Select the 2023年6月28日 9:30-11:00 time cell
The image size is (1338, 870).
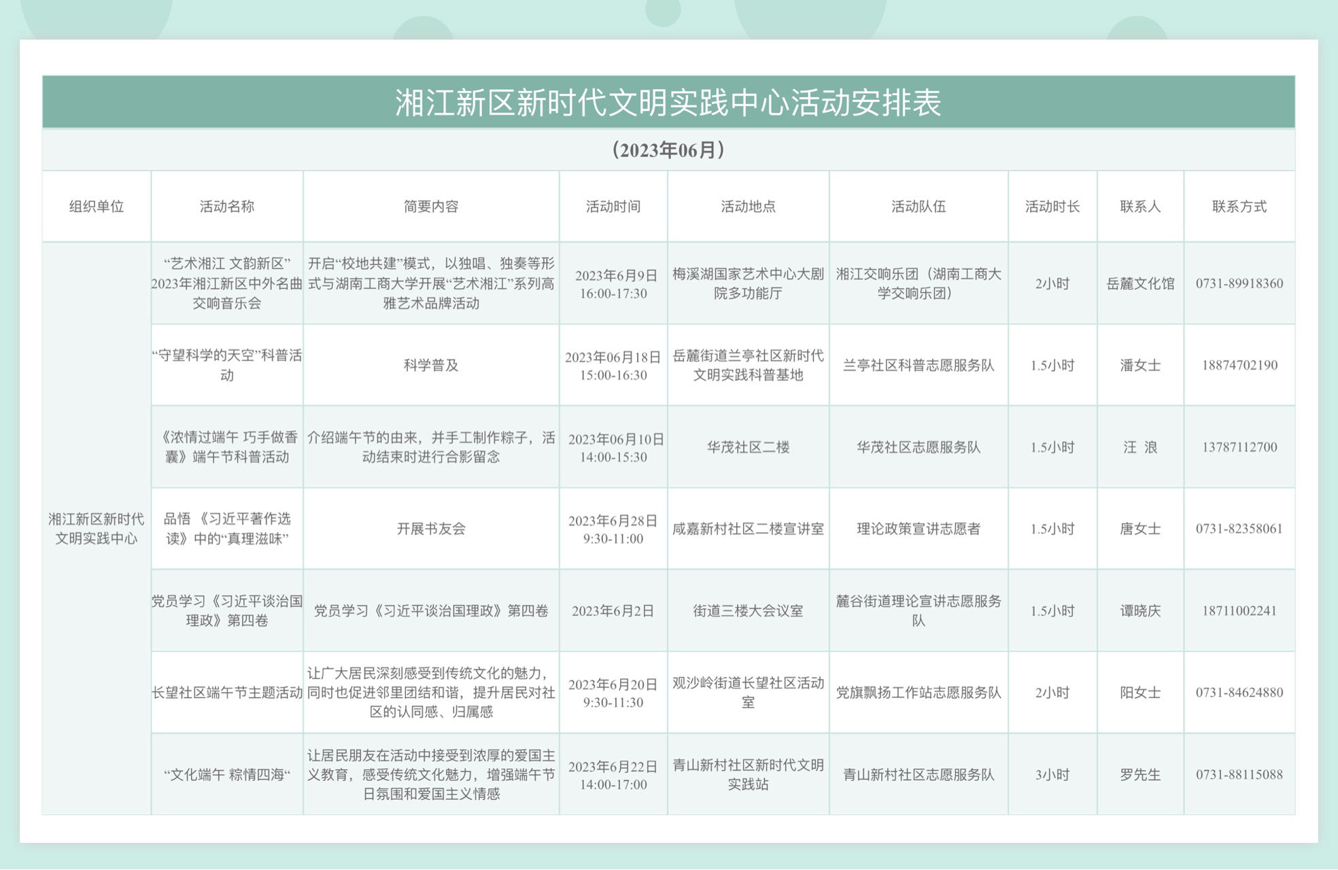(x=613, y=529)
